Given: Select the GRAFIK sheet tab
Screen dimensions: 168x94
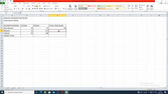Looking at the screenshot, I should click(14, 88).
